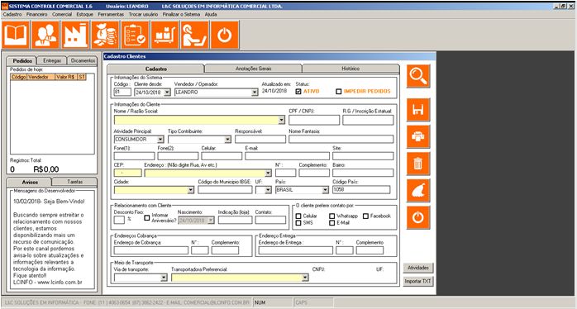Tick the Facebook contact preference
Image resolution: width=577 pixels, height=309 pixels.
pos(365,216)
